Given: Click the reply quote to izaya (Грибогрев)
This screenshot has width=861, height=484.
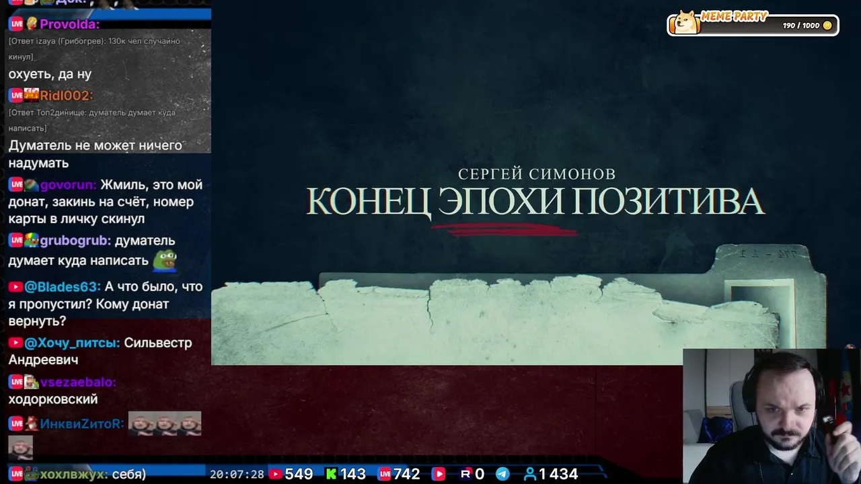Looking at the screenshot, I should click(94, 49).
